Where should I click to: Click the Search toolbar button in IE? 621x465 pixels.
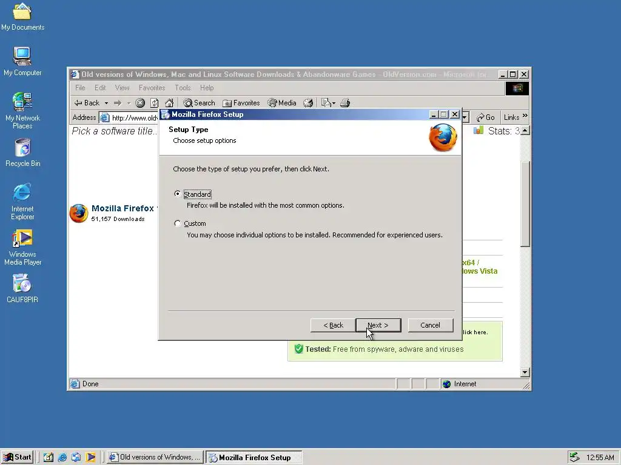click(x=199, y=103)
